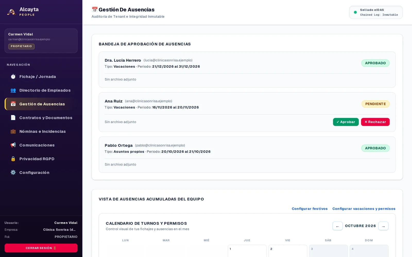The height and width of the screenshot is (257, 412).
Task: Advance calendar to next month
Action: pyautogui.click(x=383, y=226)
